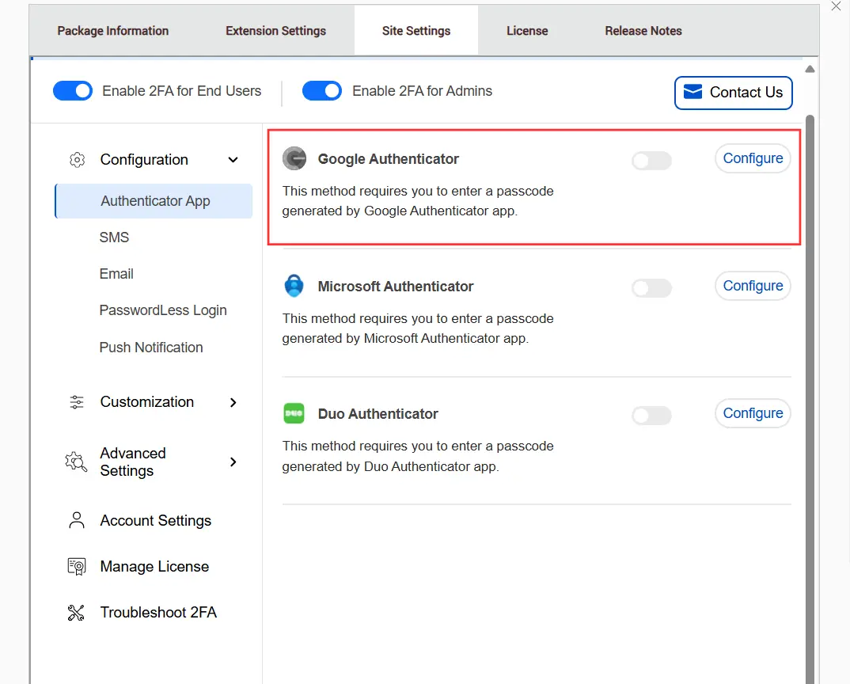The width and height of the screenshot is (850, 684).
Task: Switch to the Extension Settings tab
Action: [x=275, y=31]
